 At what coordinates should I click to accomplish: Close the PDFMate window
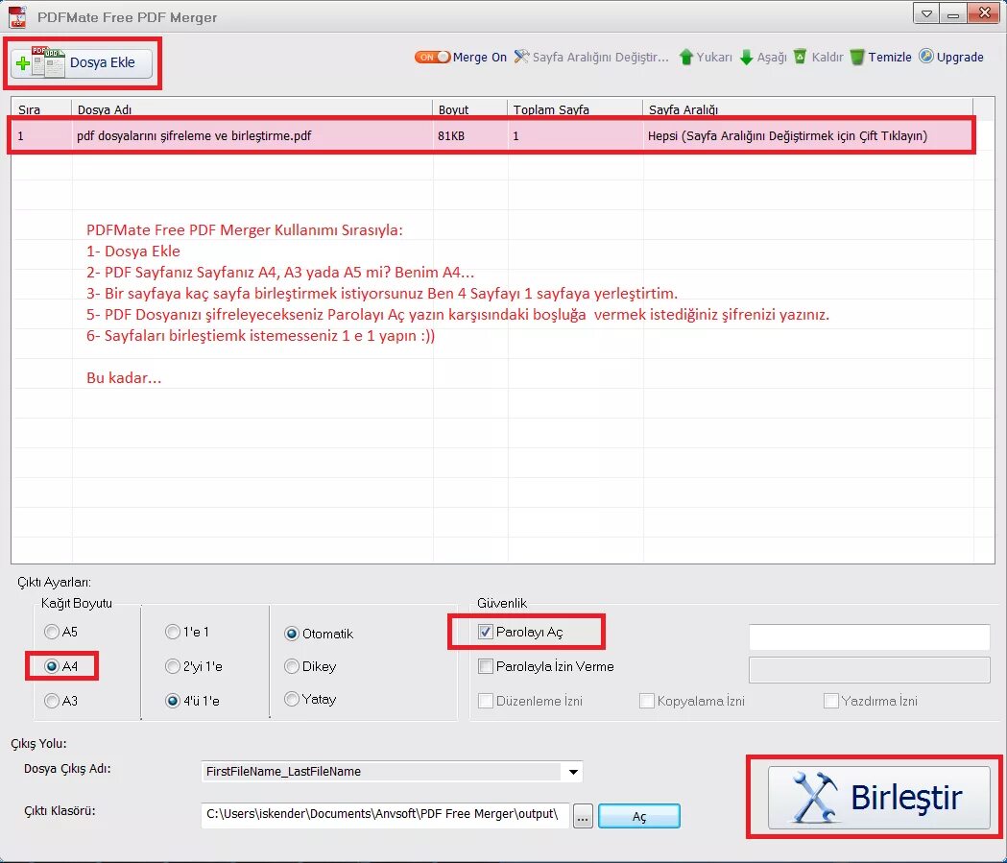click(984, 13)
